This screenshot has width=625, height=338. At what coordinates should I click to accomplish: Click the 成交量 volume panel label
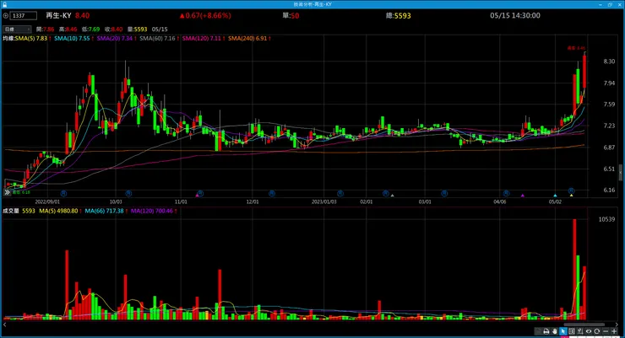click(11, 212)
